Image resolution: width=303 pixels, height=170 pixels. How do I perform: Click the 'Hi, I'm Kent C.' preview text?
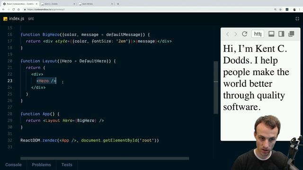tap(255, 49)
